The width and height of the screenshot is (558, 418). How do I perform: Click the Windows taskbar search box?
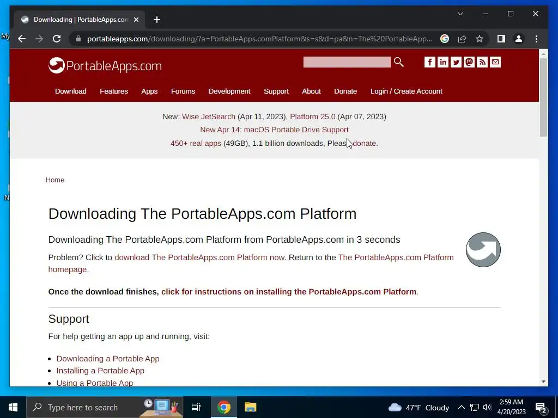point(105,407)
